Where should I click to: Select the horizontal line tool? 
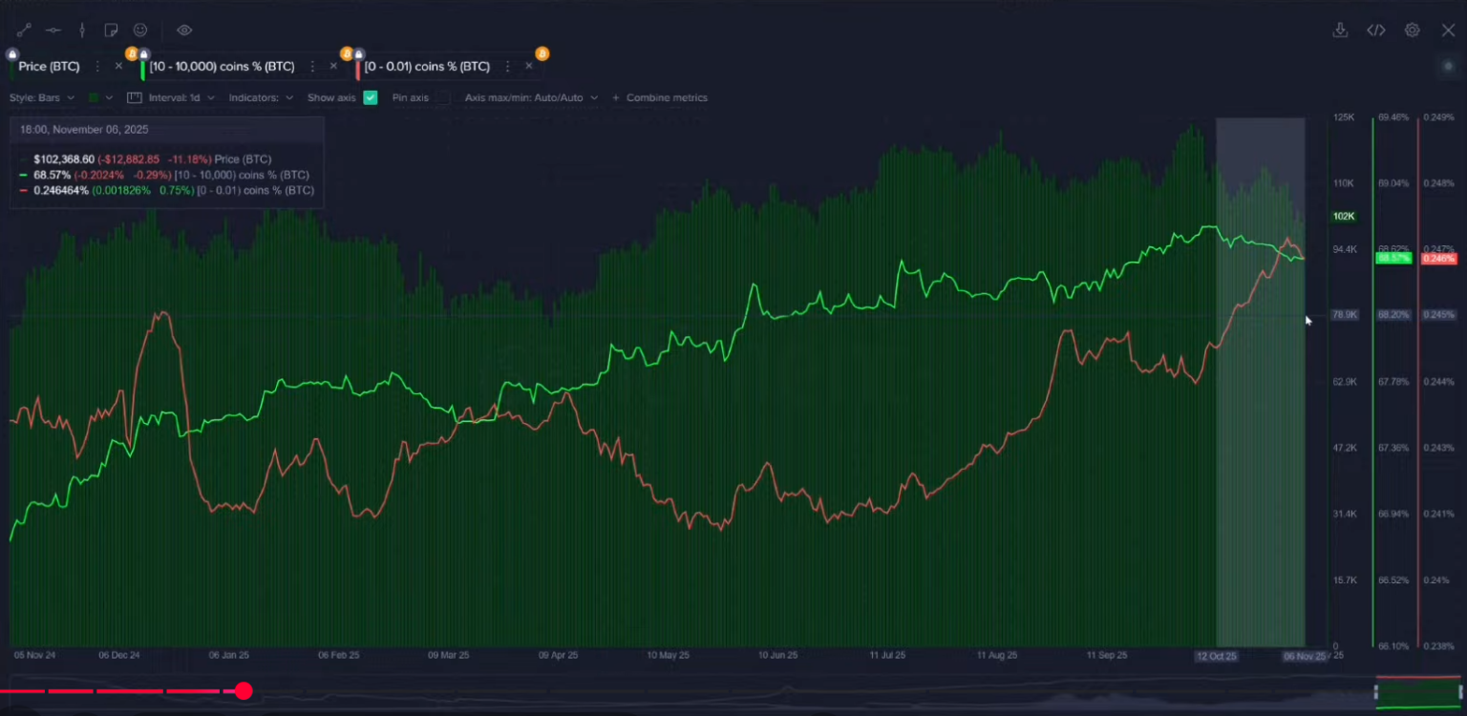pyautogui.click(x=53, y=30)
